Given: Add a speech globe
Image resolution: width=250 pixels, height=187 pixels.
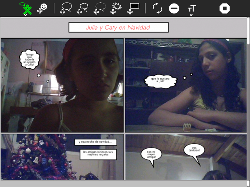Looking at the screenshot, I should pos(66,8).
